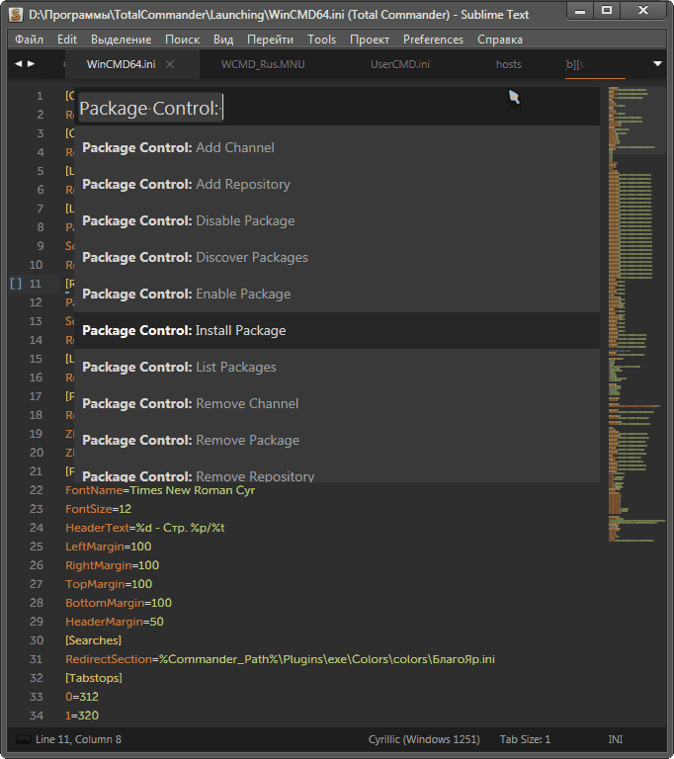Click the FontName=Times New Roman Cyr line
674x759 pixels.
click(x=160, y=490)
